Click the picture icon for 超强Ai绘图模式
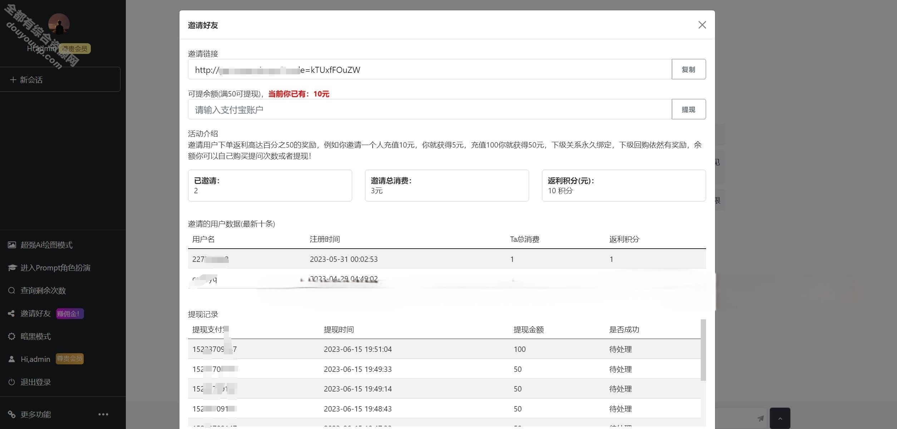This screenshot has width=897, height=429. coord(12,245)
